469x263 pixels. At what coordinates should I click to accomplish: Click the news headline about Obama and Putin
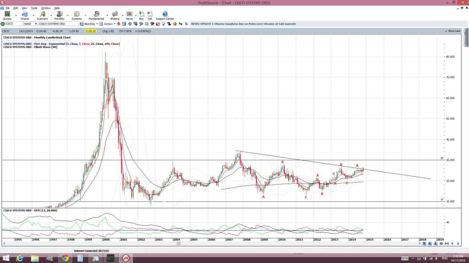click(244, 24)
